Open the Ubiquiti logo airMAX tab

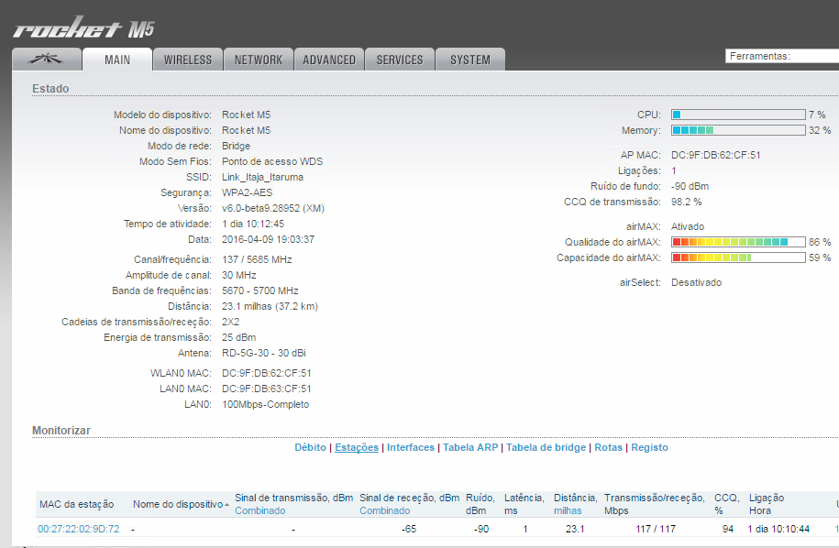click(x=47, y=60)
